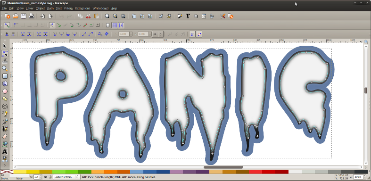The image size is (371, 181).
Task: Toggle show path outline button
Action: [x=199, y=34]
